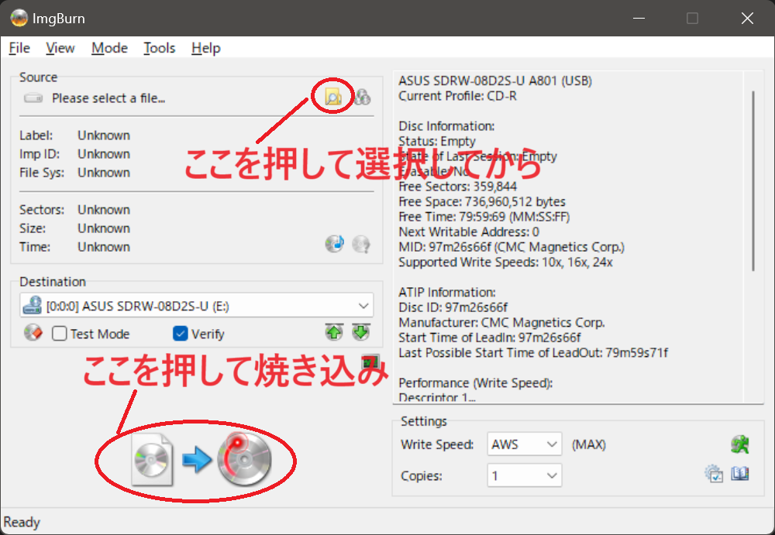775x535 pixels.
Task: Click the Unknown value beside Time
Action: pyautogui.click(x=104, y=247)
